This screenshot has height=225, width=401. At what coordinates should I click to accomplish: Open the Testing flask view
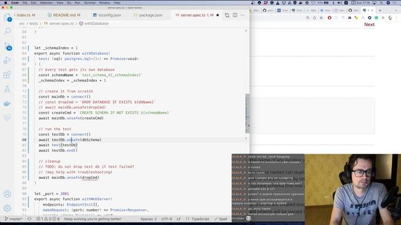[x=7, y=89]
